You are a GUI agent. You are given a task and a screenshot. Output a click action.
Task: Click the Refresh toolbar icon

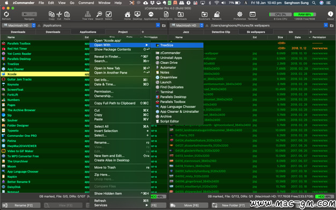click(6, 15)
